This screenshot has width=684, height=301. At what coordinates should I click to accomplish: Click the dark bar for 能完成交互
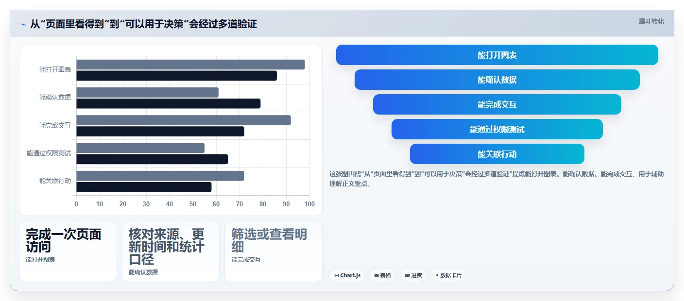(x=160, y=132)
